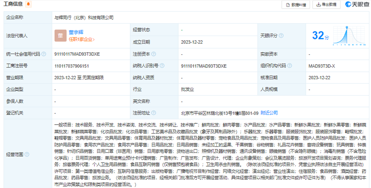Click the 经营范围 business scope paragraph
This screenshot has height=188, width=371.
(x=210, y=155)
